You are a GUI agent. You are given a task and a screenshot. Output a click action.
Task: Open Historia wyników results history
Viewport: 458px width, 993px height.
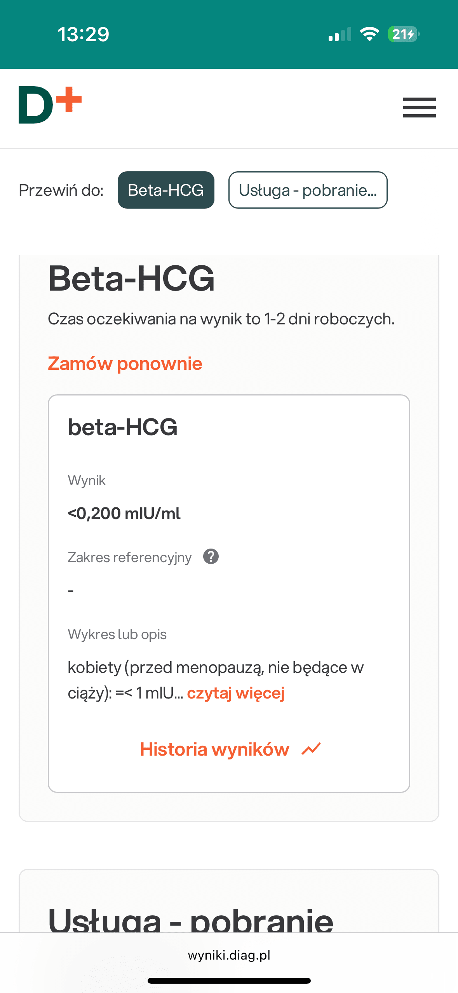215,749
